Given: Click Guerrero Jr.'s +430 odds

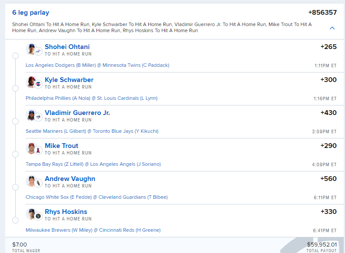Looking at the screenshot, I should 328,113.
